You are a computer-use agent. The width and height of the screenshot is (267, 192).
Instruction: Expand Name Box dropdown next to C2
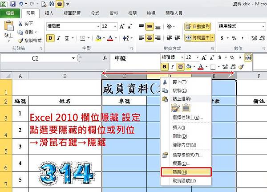73,58
